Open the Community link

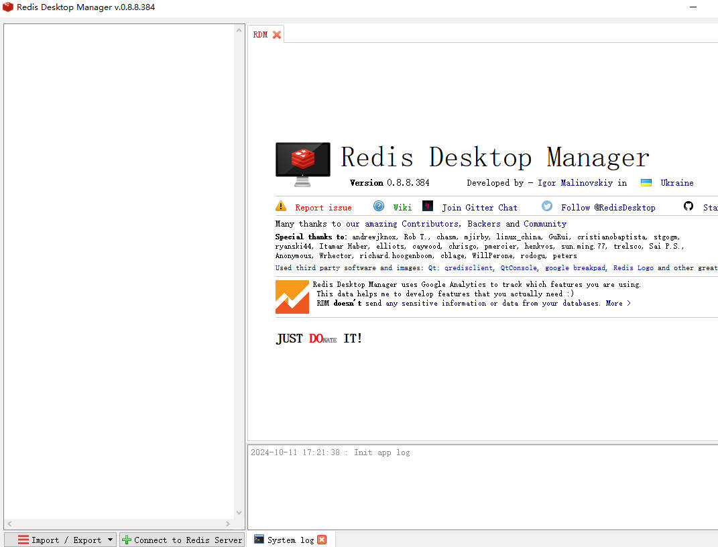[x=545, y=224]
